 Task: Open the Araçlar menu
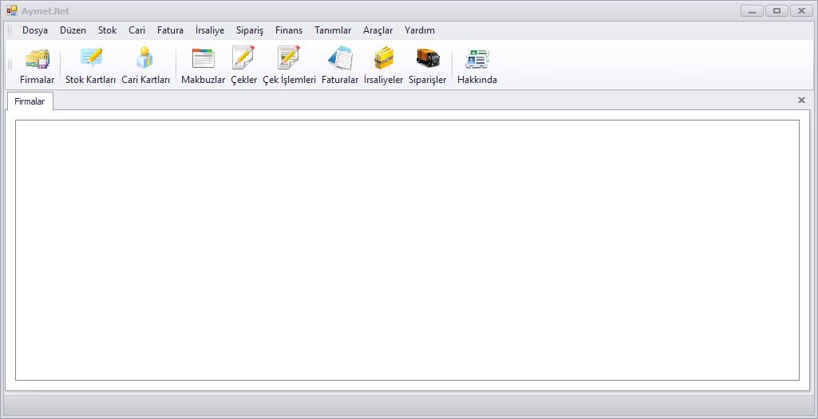(x=377, y=30)
